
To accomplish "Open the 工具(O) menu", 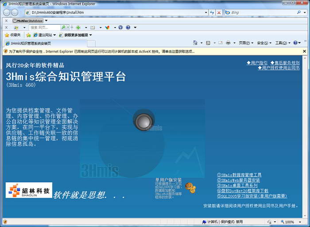I will [283, 43].
